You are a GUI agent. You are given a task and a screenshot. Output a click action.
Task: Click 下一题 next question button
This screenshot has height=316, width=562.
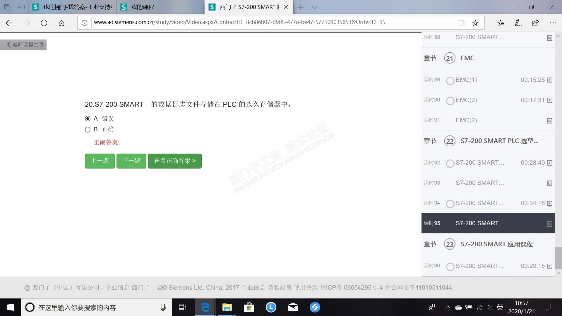click(x=131, y=161)
